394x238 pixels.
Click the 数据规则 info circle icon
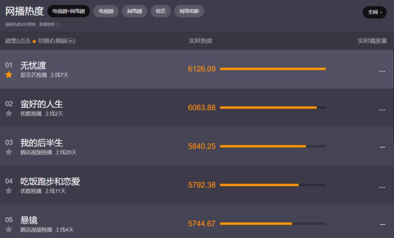(58, 25)
